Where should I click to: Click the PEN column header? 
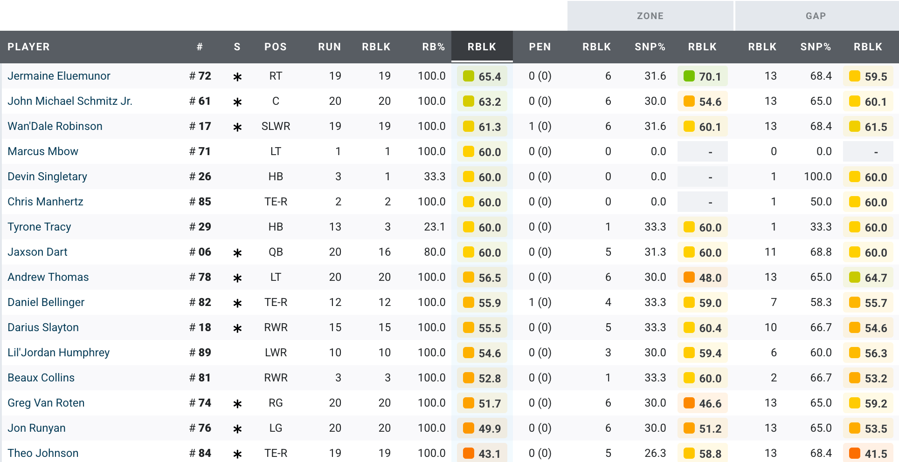(x=539, y=47)
